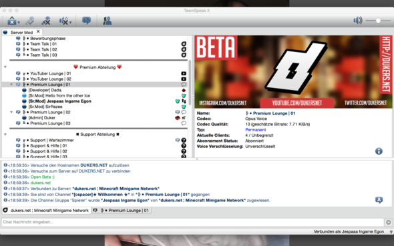Click the green dukers.net link in chat log

pos(41,183)
